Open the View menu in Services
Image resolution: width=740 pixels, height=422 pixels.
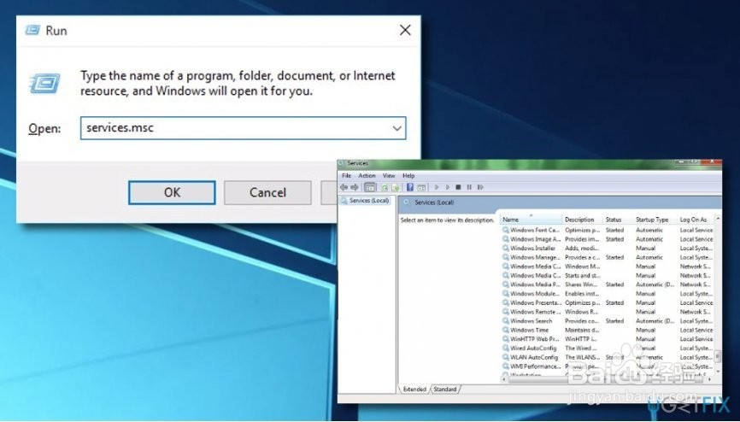click(389, 176)
